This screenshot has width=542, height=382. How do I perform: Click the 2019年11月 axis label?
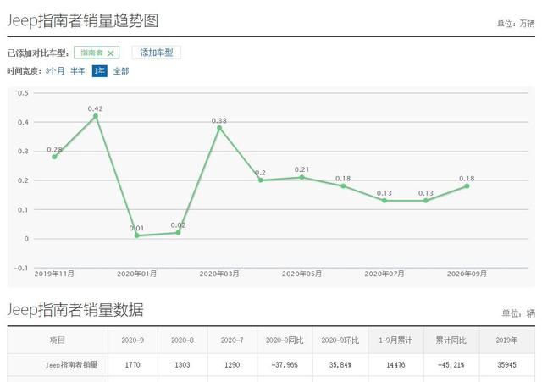pyautogui.click(x=54, y=274)
